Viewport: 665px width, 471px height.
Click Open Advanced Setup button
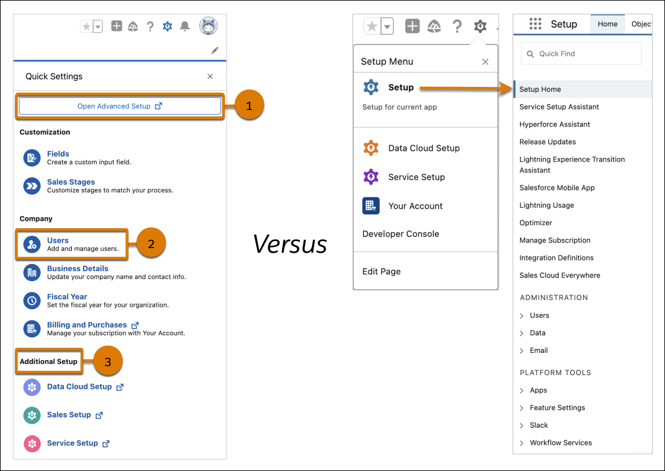point(120,106)
